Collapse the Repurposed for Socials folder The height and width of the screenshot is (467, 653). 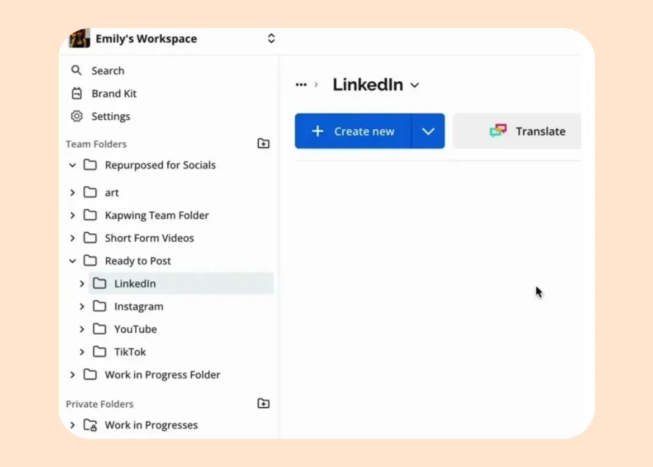[x=73, y=165]
